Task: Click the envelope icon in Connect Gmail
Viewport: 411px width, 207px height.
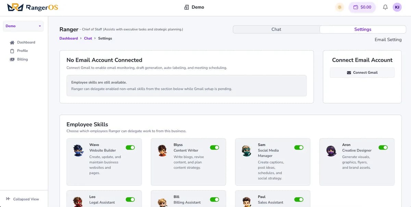Action: [x=349, y=73]
